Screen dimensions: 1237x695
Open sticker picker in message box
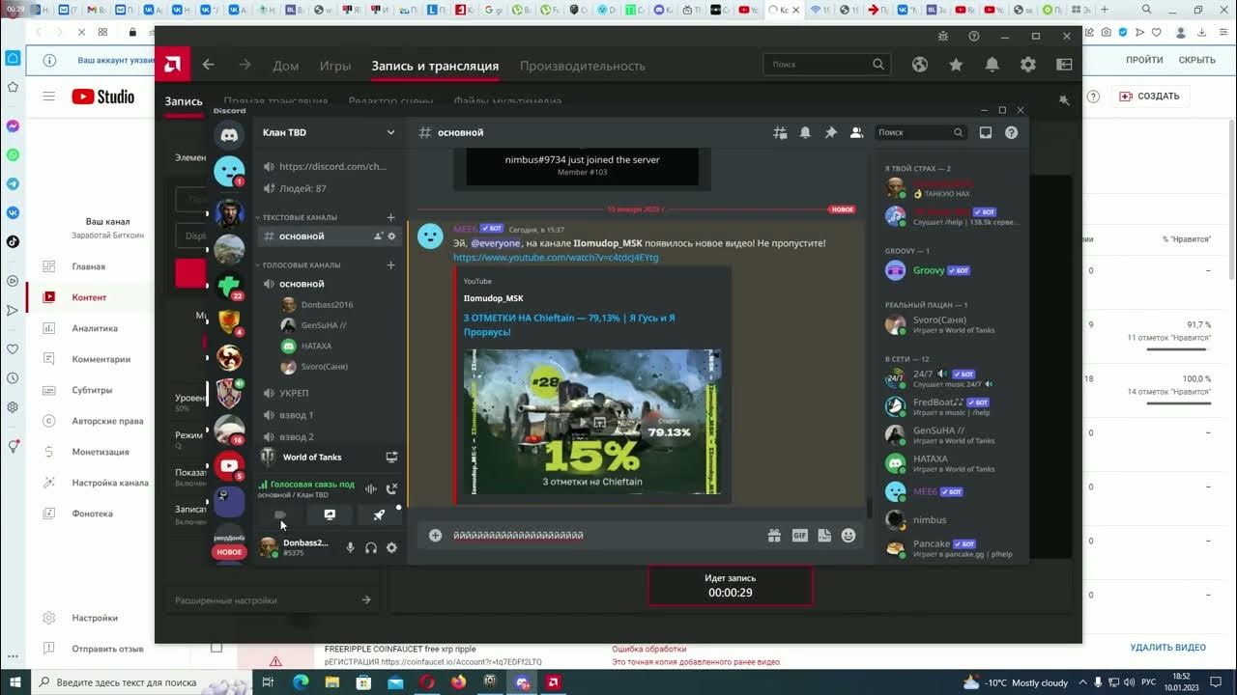(824, 535)
